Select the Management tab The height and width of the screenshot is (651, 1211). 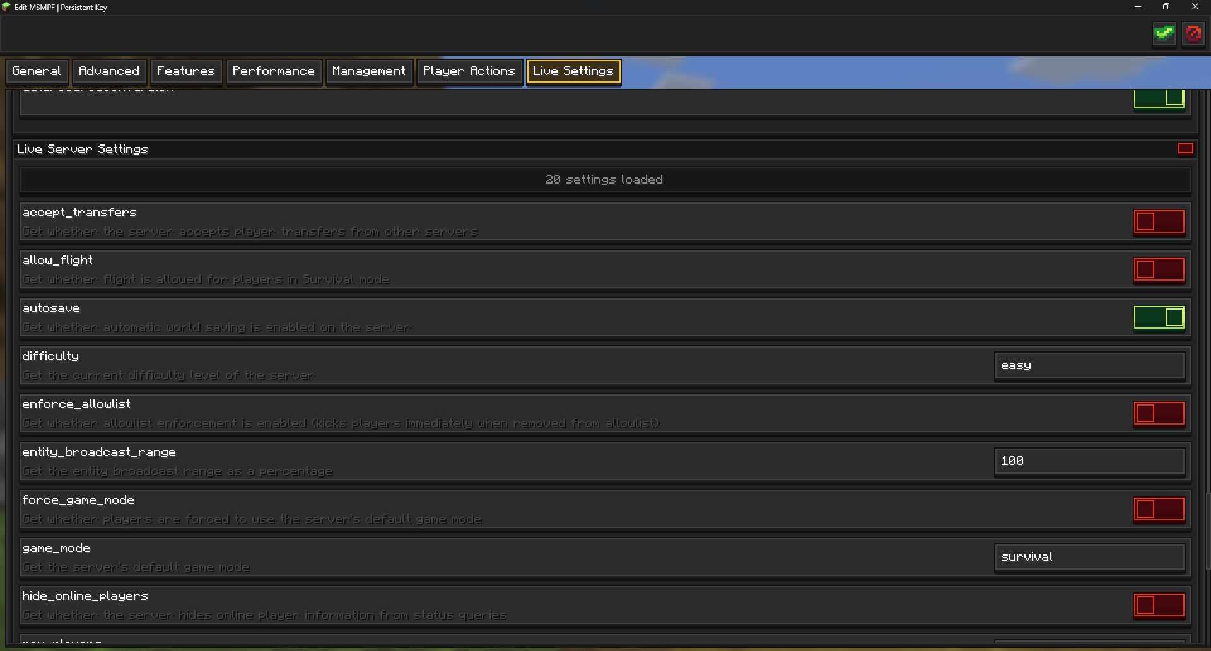369,71
